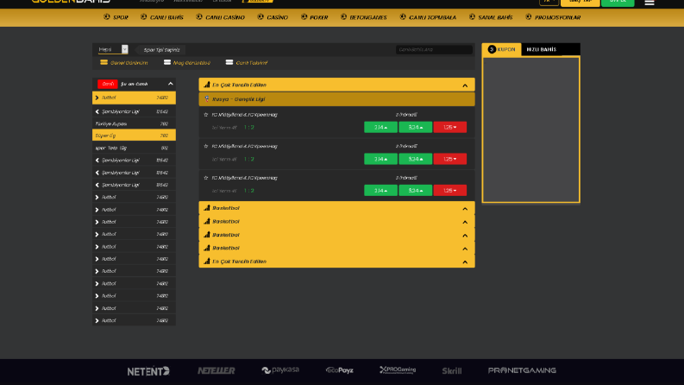This screenshot has width=684, height=385.
Task: Open the Hepsi dropdown
Action: coord(113,49)
